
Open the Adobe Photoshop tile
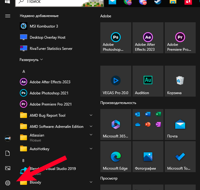point(116,38)
